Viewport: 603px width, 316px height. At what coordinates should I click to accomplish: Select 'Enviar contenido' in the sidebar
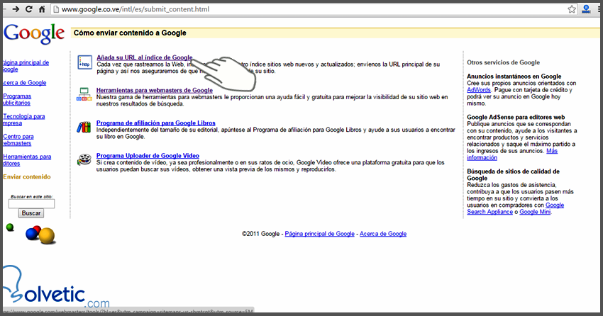[x=27, y=176]
